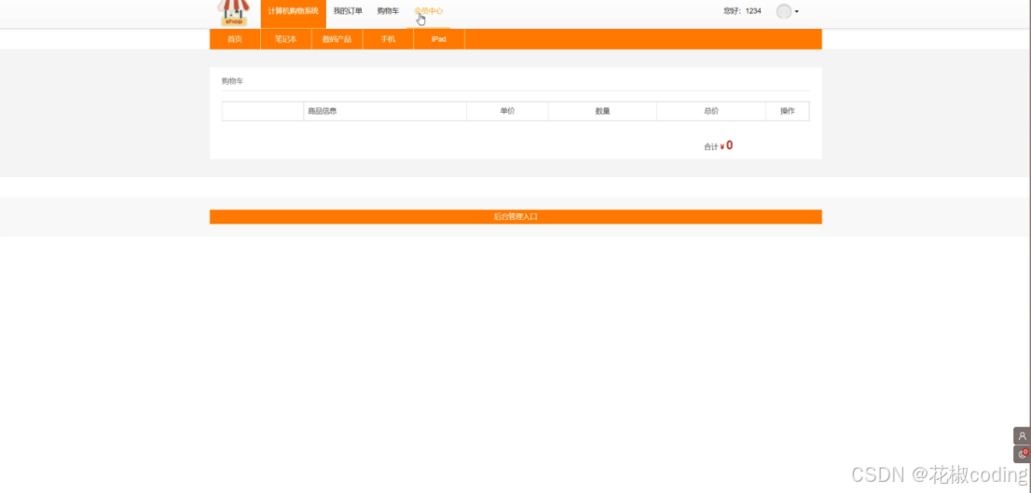The width and height of the screenshot is (1031, 493).
Task: Open 购物车 in top navigation
Action: (x=388, y=11)
